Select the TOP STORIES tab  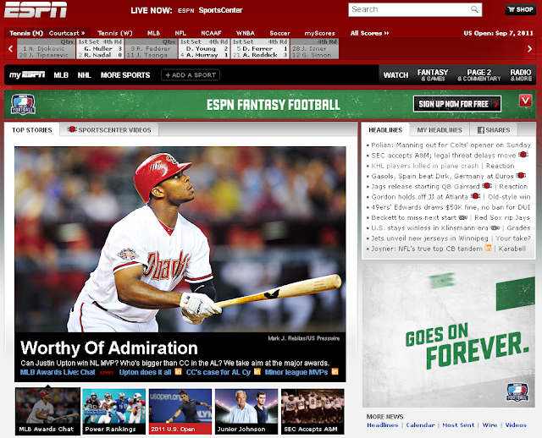32,129
